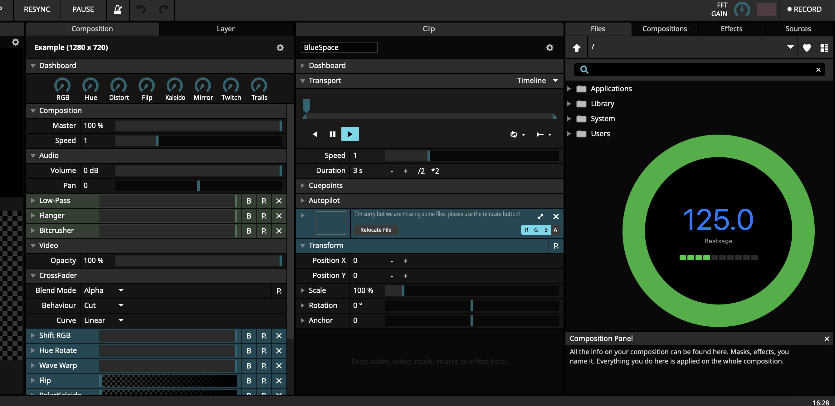
Task: Toggle bypass B on Wave Warp effect
Action: (x=249, y=366)
